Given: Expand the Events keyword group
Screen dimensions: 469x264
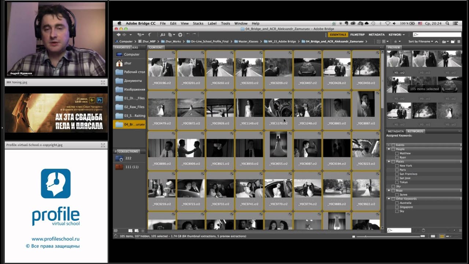Looking at the screenshot, I should [389, 145].
